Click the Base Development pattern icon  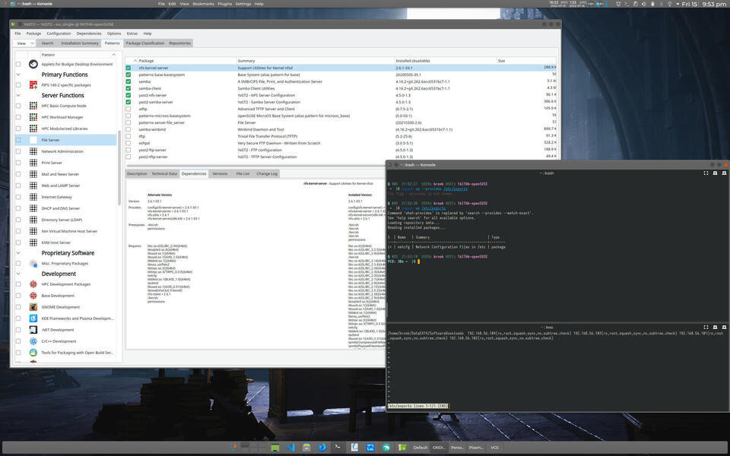(x=33, y=296)
